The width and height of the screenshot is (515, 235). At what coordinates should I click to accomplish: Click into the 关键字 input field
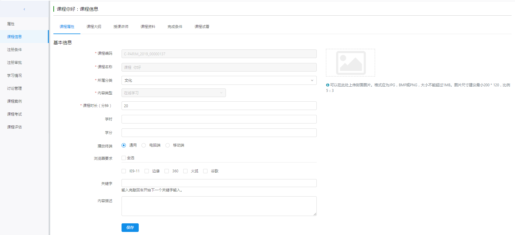pos(219,183)
